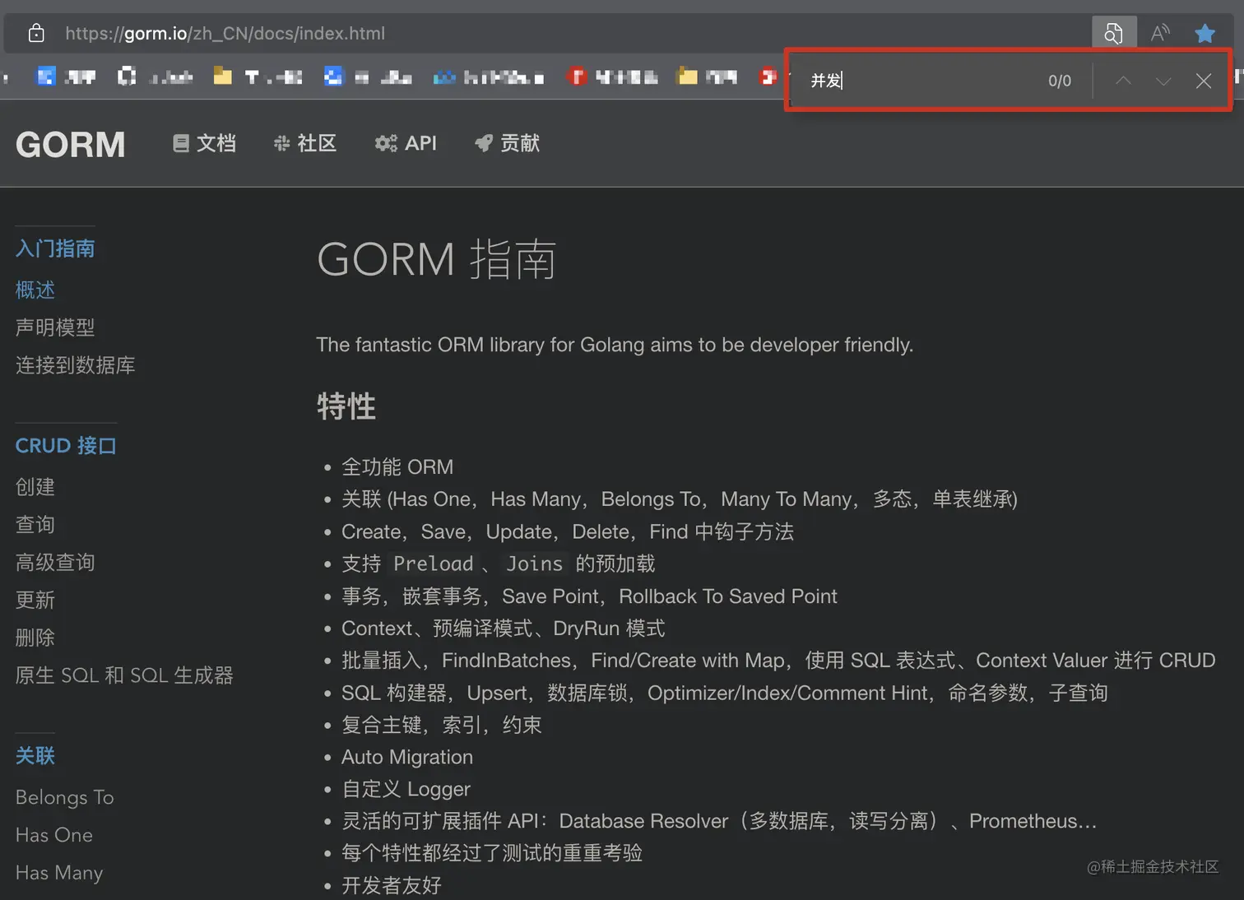Click the 复合主键，索引，约束 list item
The image size is (1244, 900).
pos(442,725)
